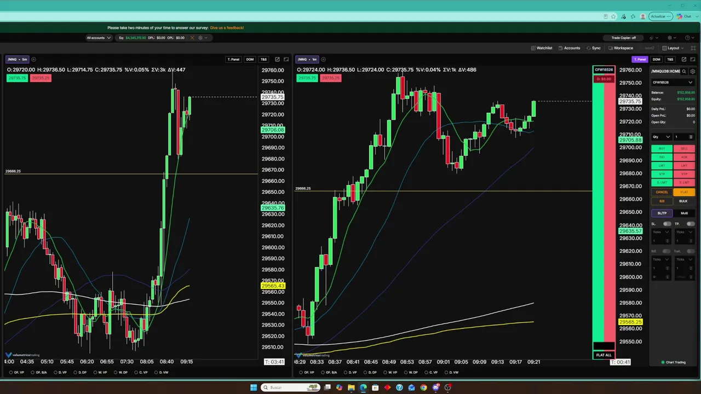Pop out the 1m chart window

pyautogui.click(x=684, y=59)
